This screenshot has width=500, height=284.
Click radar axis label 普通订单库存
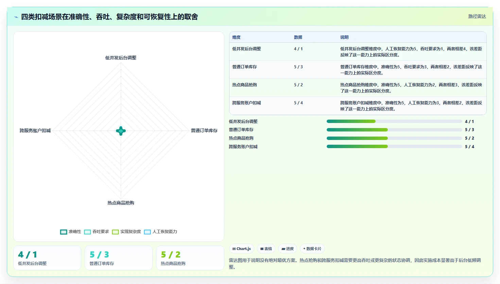pos(204,130)
